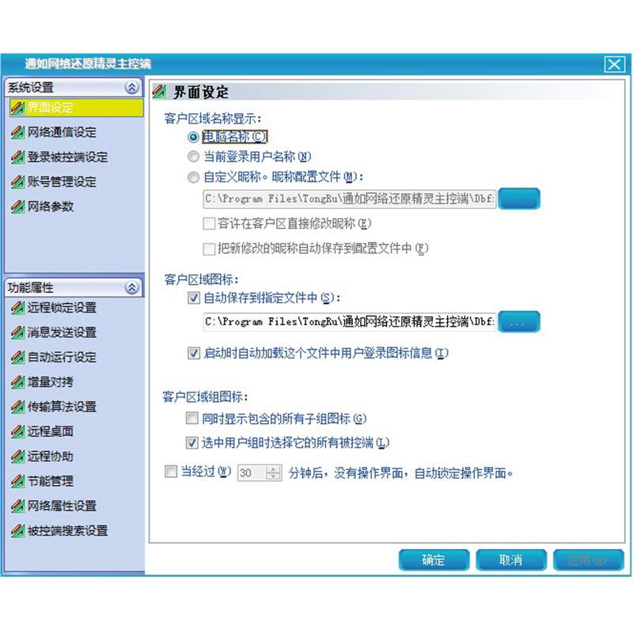
Task: Uncheck 启动时自动加载这个文件中用户登录图标信息
Action: [191, 354]
